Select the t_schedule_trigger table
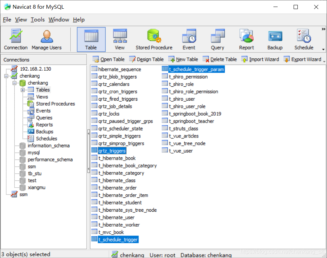This screenshot has width=327, height=258. (x=118, y=240)
